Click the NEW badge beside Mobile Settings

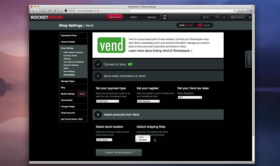point(82,94)
